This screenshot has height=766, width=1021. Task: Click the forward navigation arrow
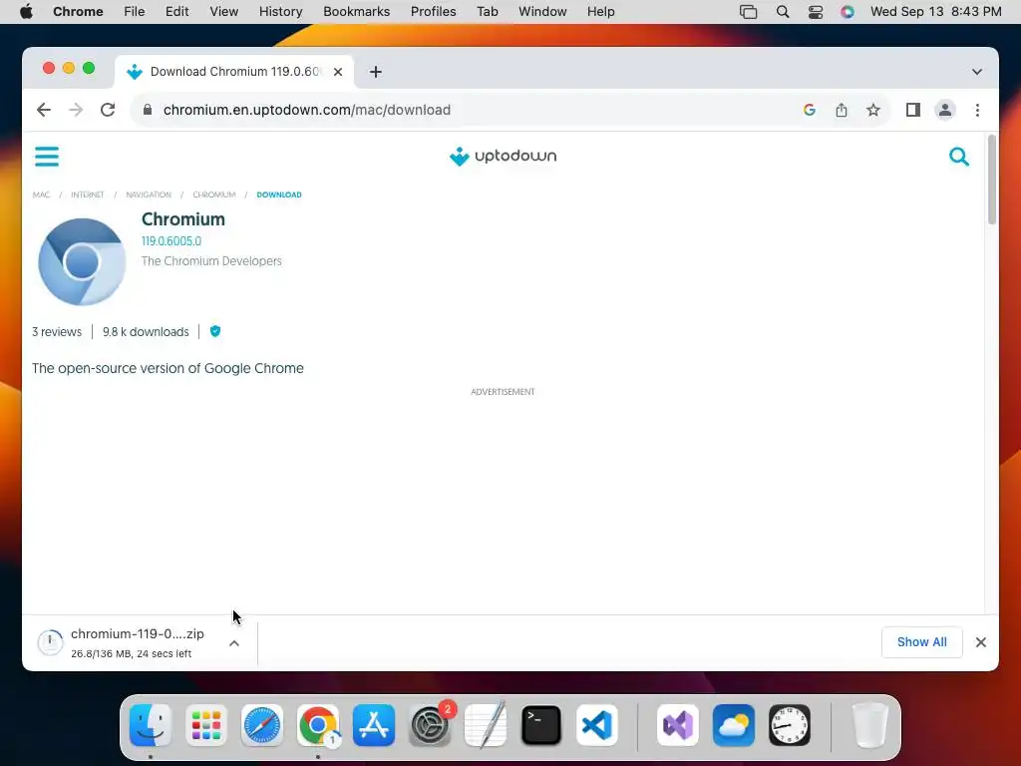[x=76, y=110]
